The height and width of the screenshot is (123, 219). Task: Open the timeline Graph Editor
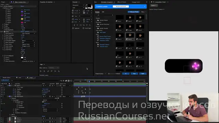(x=71, y=81)
